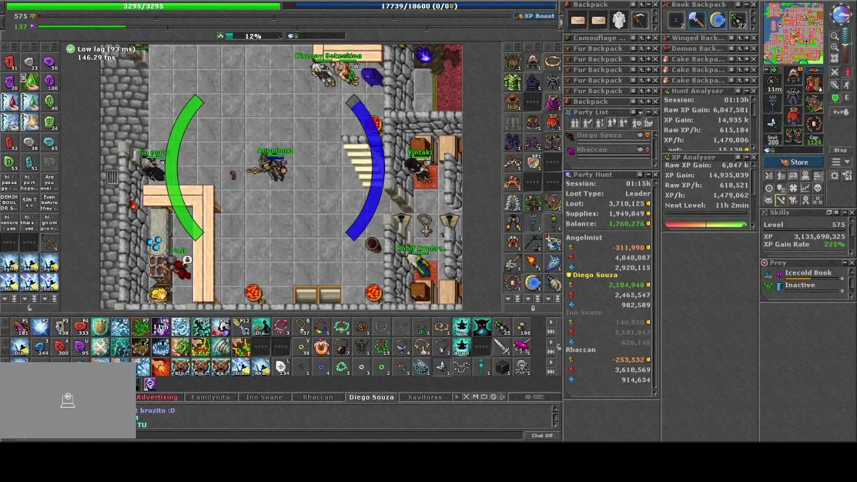The width and height of the screenshot is (857, 482).
Task: Select the scythe item in Backpack
Action: click(639, 20)
